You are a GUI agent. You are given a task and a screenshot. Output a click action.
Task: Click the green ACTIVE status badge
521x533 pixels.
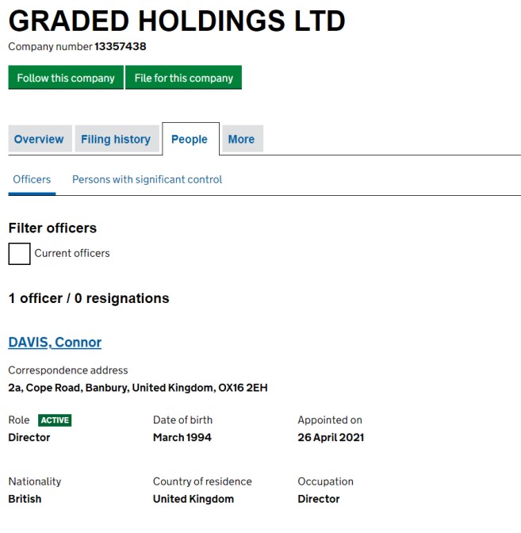click(x=55, y=420)
